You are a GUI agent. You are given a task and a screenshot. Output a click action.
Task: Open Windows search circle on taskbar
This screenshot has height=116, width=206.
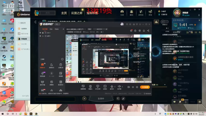[8, 114]
